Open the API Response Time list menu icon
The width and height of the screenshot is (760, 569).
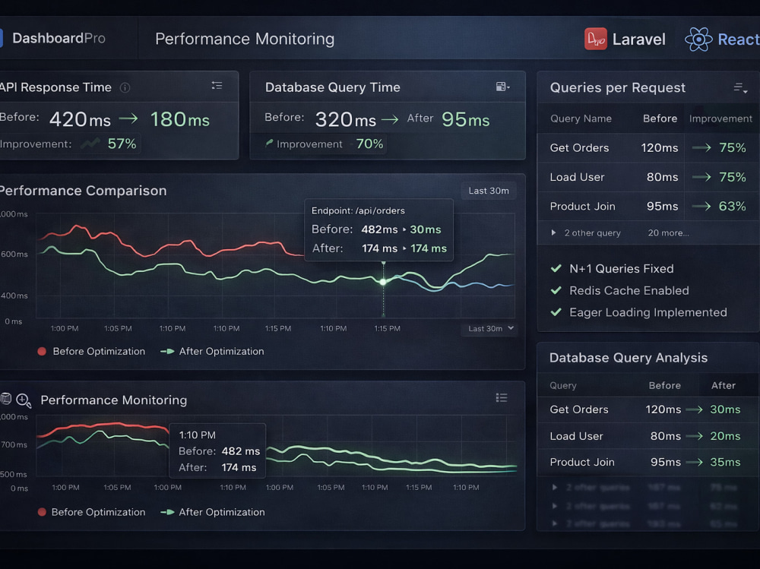(x=217, y=86)
